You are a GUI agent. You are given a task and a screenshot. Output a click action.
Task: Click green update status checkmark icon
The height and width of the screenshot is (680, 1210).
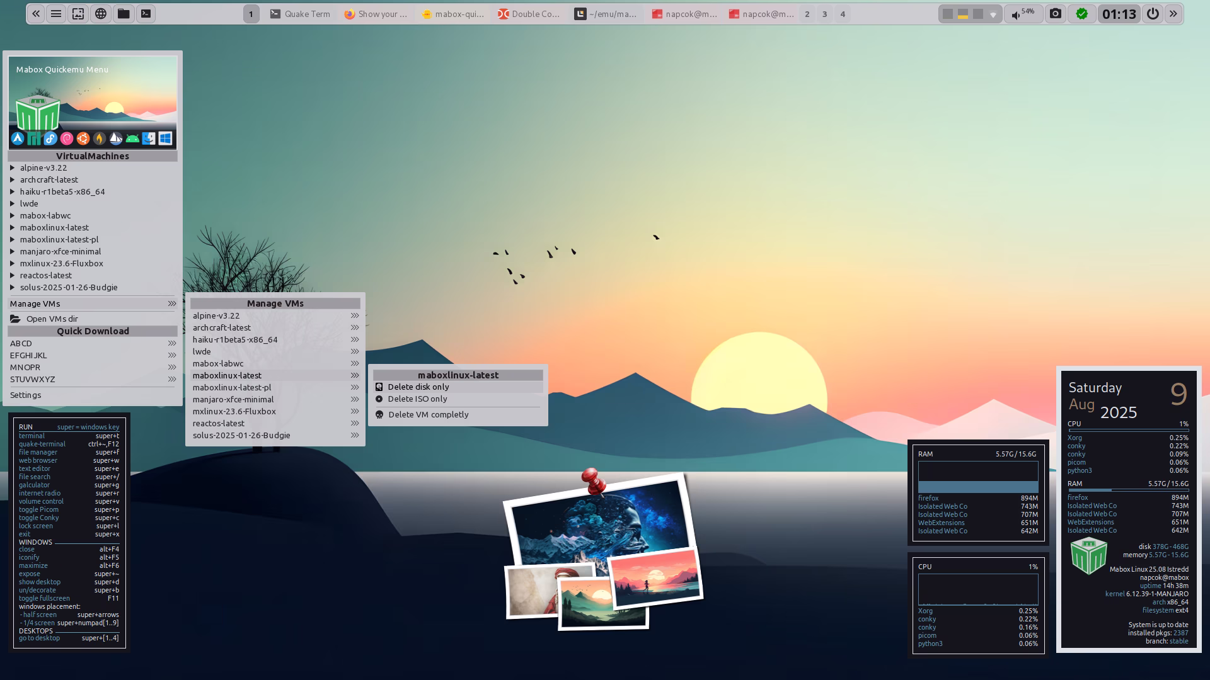(x=1082, y=14)
